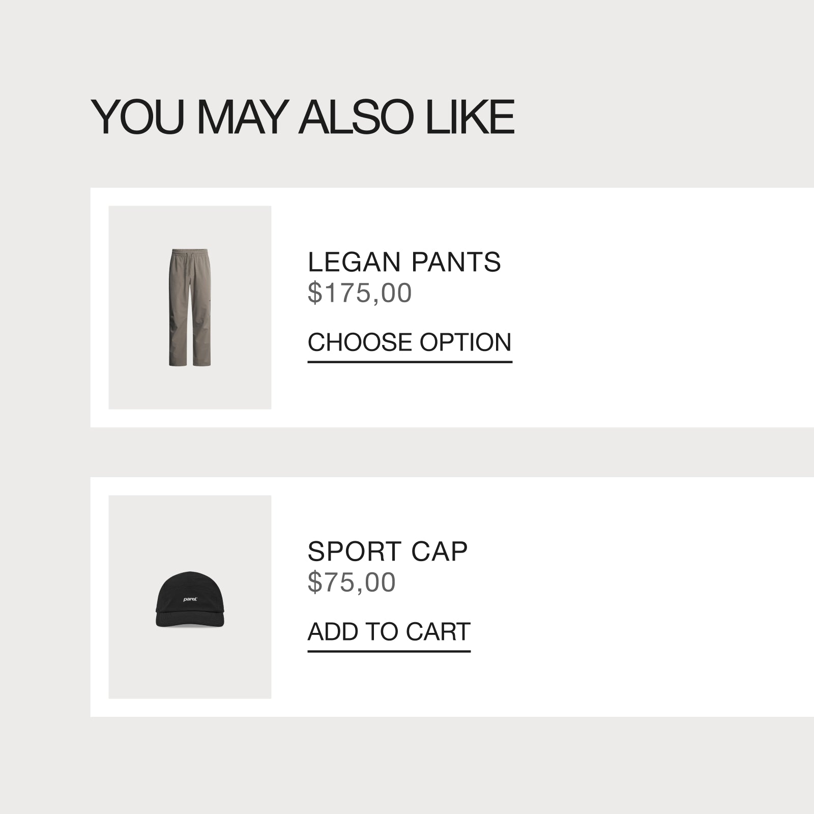The width and height of the screenshot is (814, 814).
Task: Click the word PANTS in the first product title
Action: (x=456, y=262)
